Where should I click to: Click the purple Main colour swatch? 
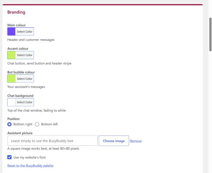coord(11,32)
